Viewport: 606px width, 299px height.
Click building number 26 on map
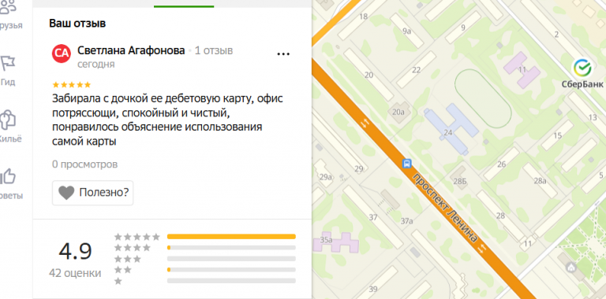[x=501, y=164]
